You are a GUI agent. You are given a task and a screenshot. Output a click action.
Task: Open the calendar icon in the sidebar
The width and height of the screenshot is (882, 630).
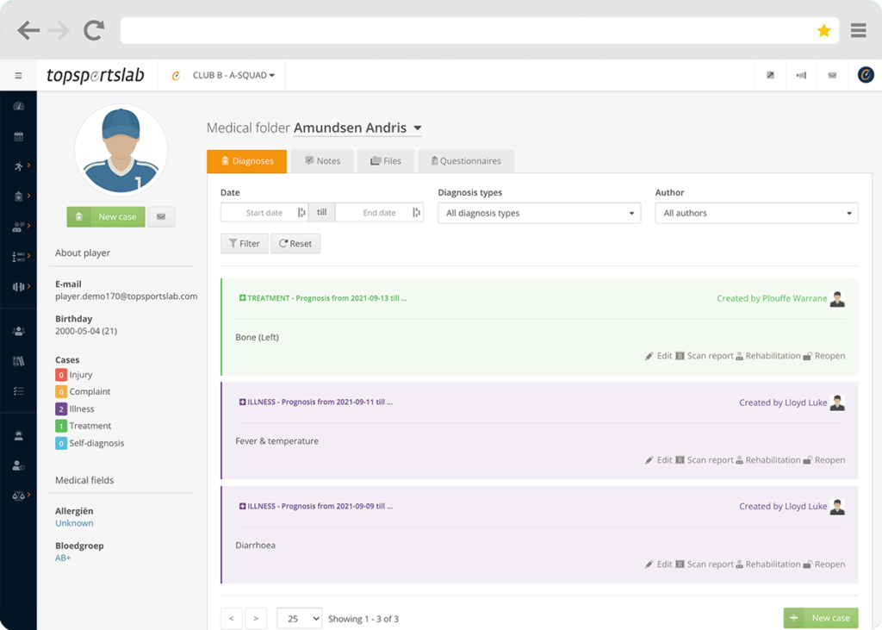pyautogui.click(x=18, y=135)
